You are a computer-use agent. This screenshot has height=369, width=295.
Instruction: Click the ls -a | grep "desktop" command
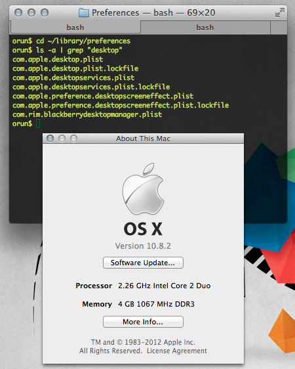point(79,50)
